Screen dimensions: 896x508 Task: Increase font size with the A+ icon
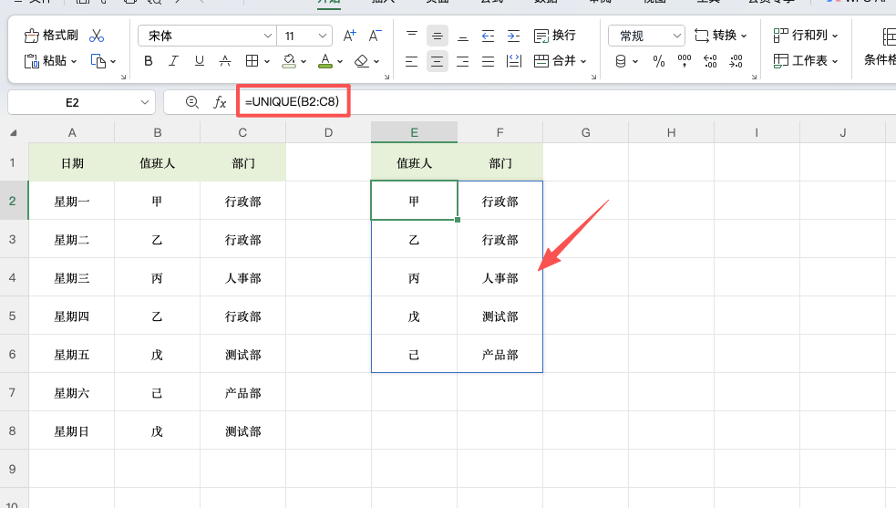[x=350, y=36]
